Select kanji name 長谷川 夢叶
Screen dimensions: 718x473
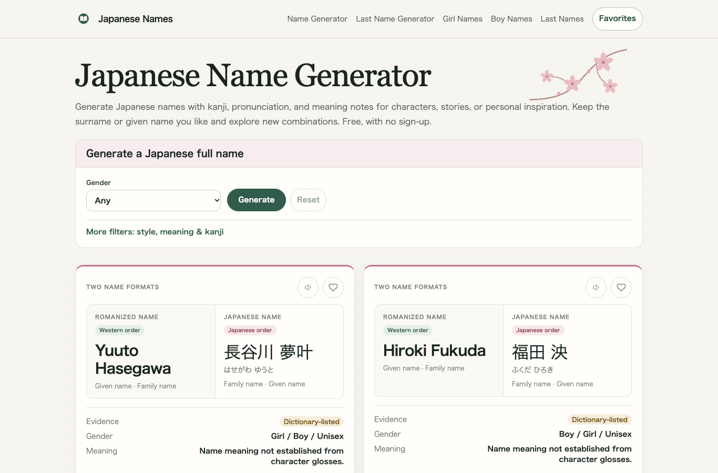click(269, 352)
